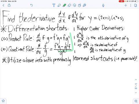Viewport: 139px width, 104px height.
Task: Open the page view icon
Action: 136,5
